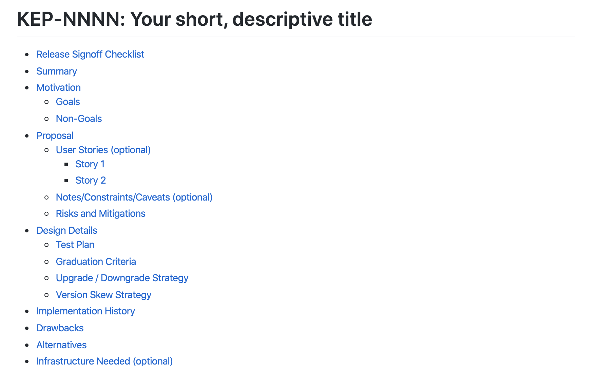
Task: Open the Story 2 link
Action: (x=91, y=180)
